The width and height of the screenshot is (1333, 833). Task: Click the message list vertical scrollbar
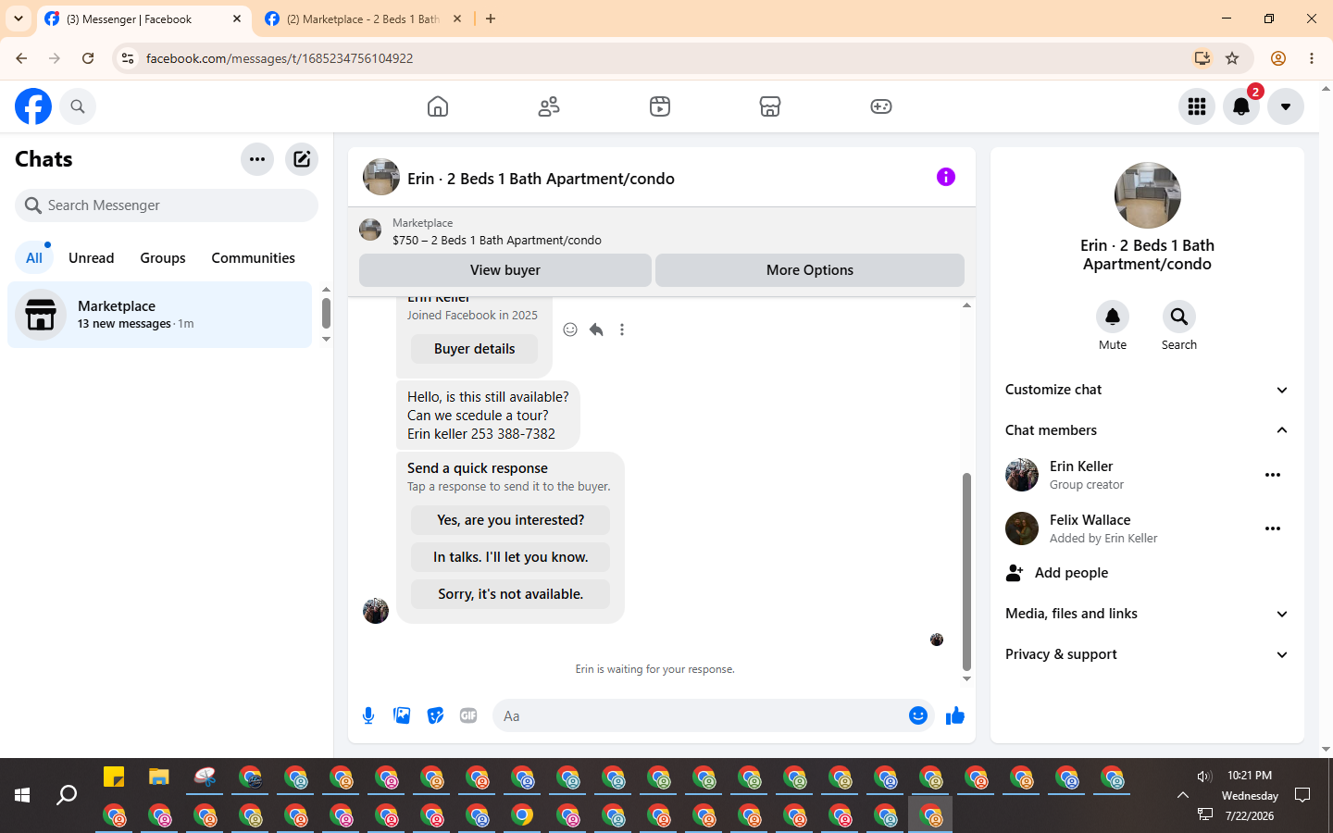pos(966,571)
